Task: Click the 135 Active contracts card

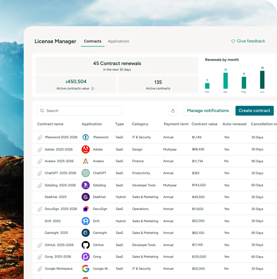Action: (158, 85)
